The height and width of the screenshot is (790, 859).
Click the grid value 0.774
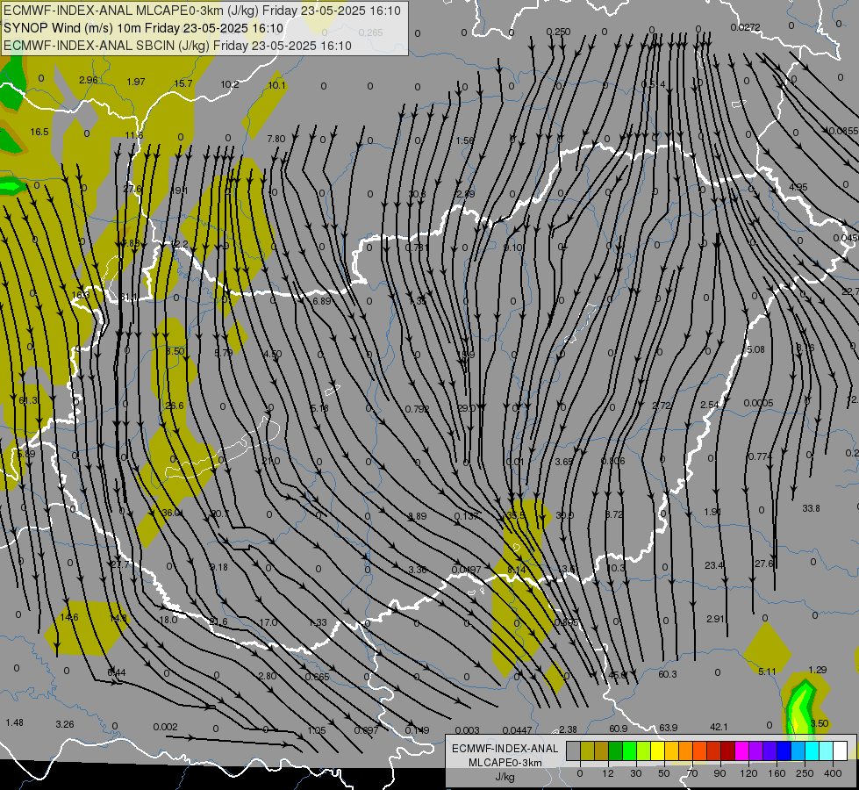pyautogui.click(x=761, y=456)
